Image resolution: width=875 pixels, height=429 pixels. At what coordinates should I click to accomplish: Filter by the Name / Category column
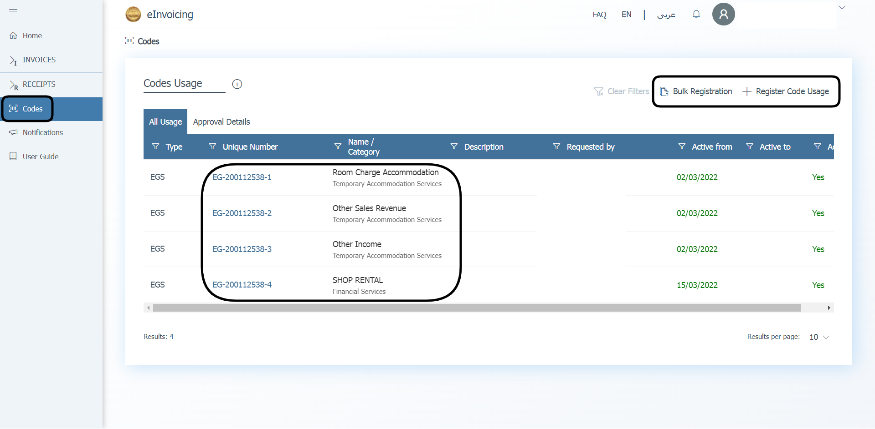338,146
